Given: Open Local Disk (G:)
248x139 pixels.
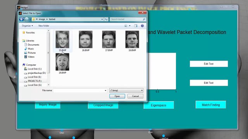Looking at the screenshot, I should click(x=34, y=85).
